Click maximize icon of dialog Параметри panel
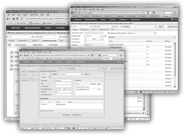Viewport: 184px width, 135px height. pyautogui.click(x=102, y=80)
